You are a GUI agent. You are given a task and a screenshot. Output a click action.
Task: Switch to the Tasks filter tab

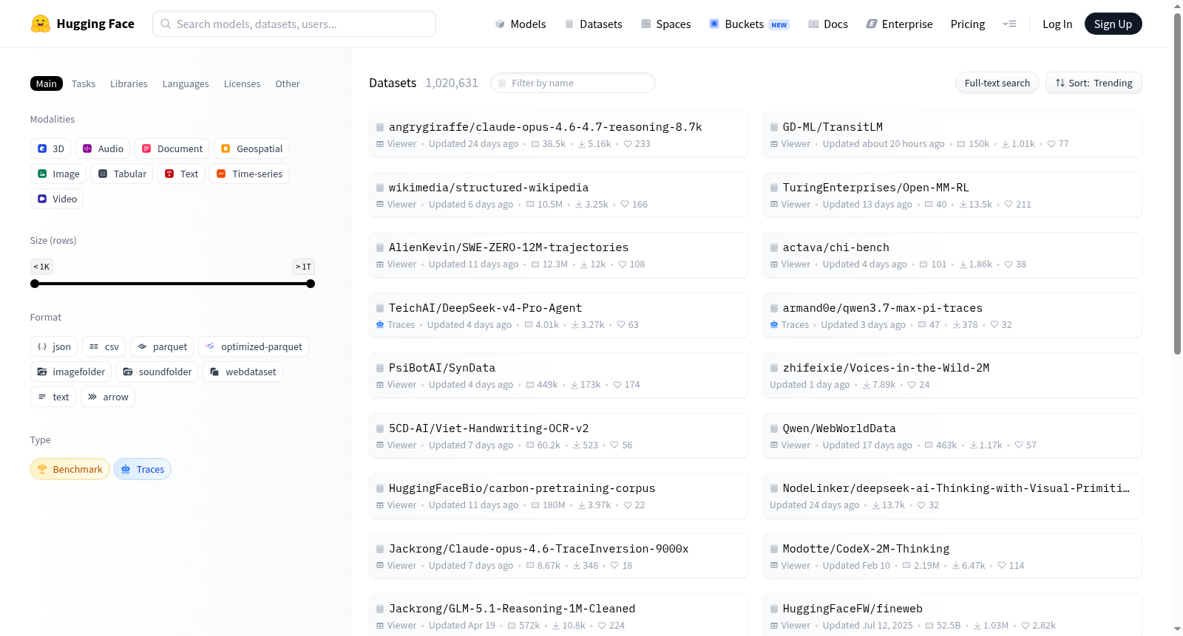coord(84,83)
